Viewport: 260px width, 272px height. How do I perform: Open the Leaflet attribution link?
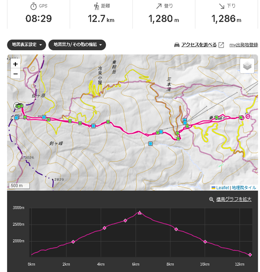(x=222, y=188)
